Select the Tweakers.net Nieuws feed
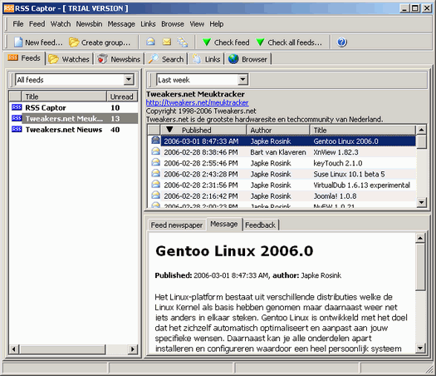 pos(74,130)
